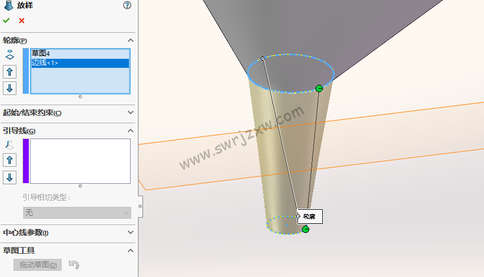The width and height of the screenshot is (484, 277).
Task: Click the undo sketch drag icon
Action: tap(74, 265)
